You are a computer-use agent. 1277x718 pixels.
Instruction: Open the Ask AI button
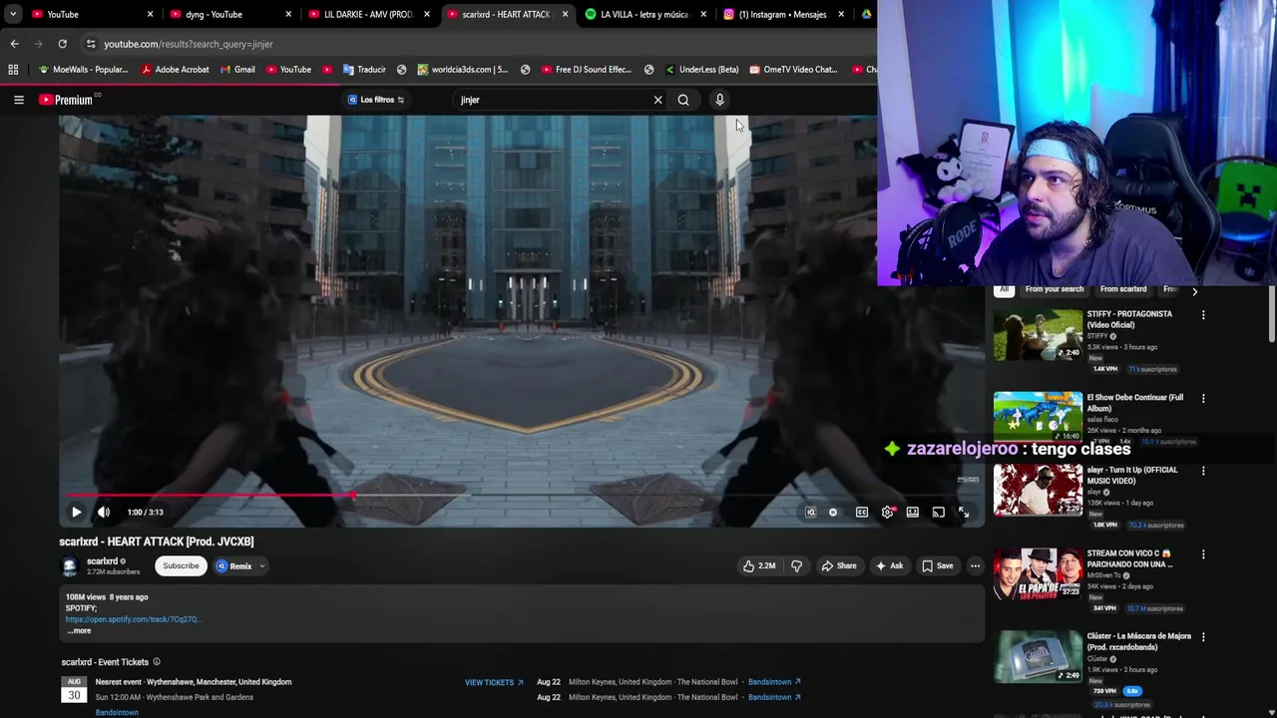889,566
